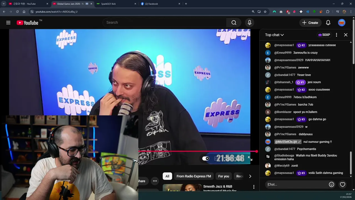Close the live chat panel

tap(346, 35)
